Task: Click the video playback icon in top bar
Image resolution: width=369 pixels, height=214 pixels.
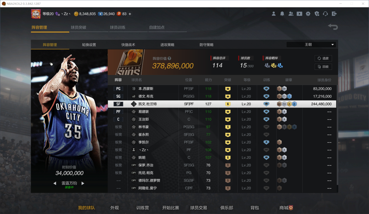Action: tap(299, 14)
